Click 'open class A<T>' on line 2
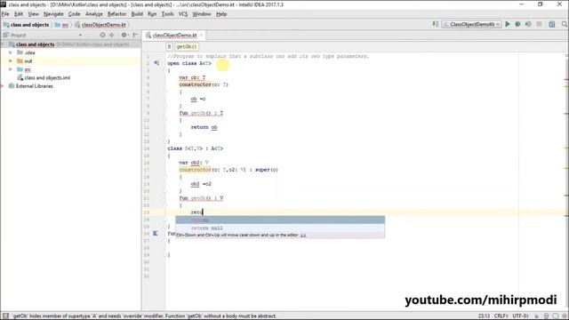 point(189,63)
